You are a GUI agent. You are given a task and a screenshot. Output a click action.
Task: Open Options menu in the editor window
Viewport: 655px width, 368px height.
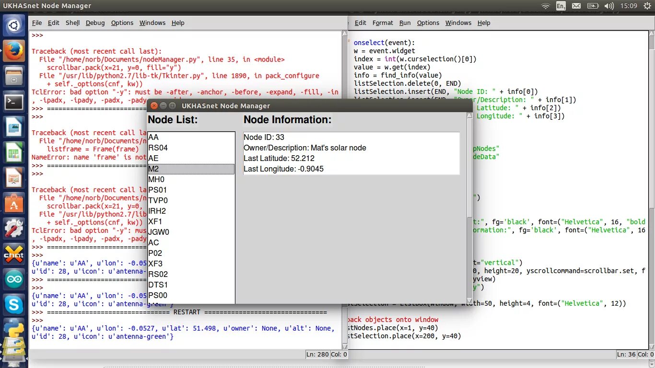coord(428,23)
